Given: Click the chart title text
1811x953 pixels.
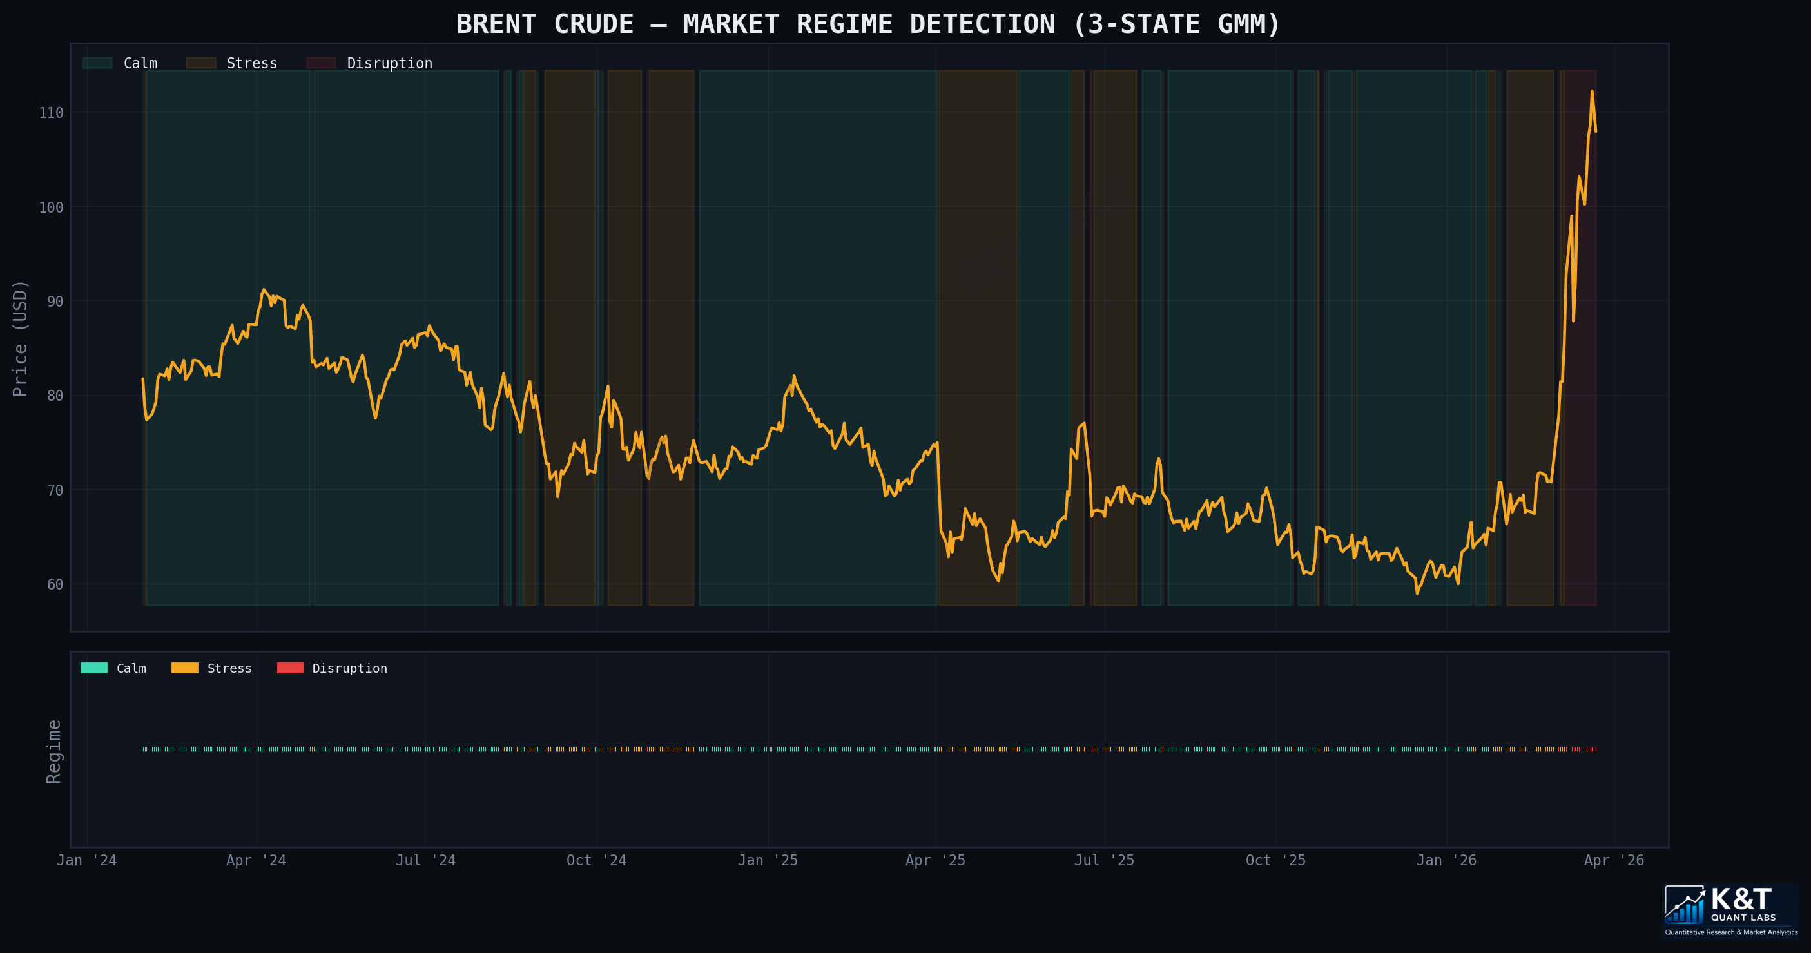Looking at the screenshot, I should coord(867,24).
